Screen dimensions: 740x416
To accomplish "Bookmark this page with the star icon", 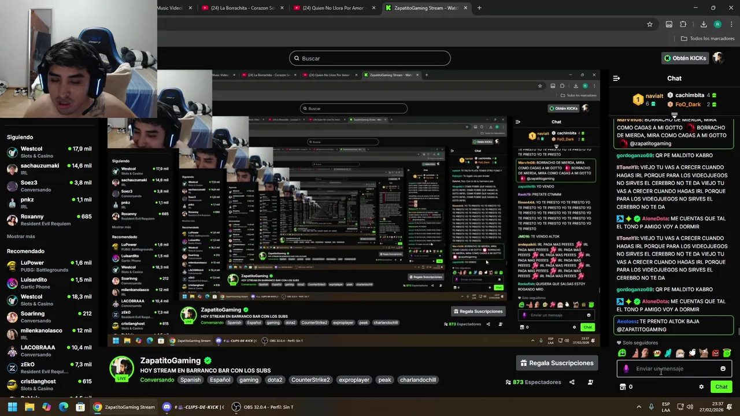I will pyautogui.click(x=650, y=24).
